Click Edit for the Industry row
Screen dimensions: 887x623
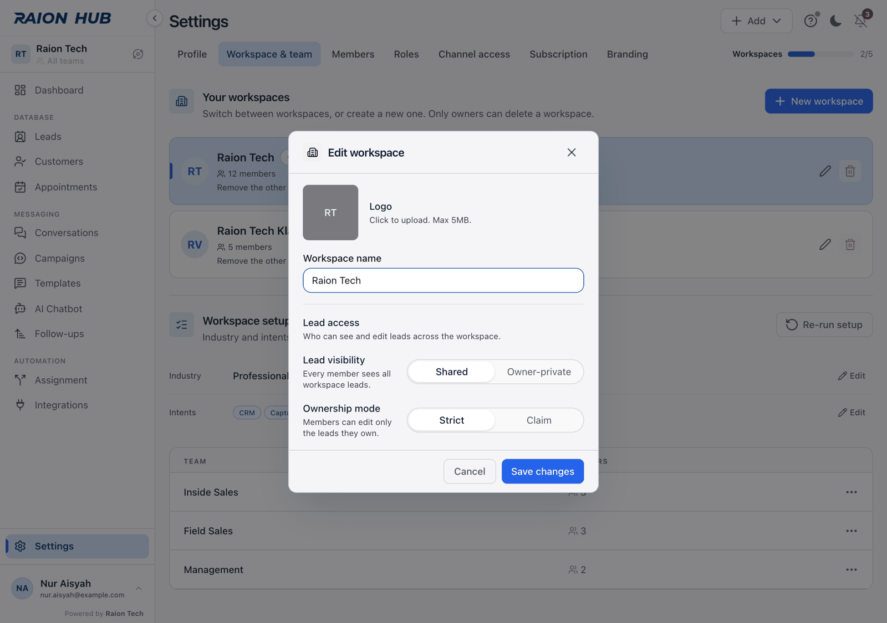tap(852, 376)
